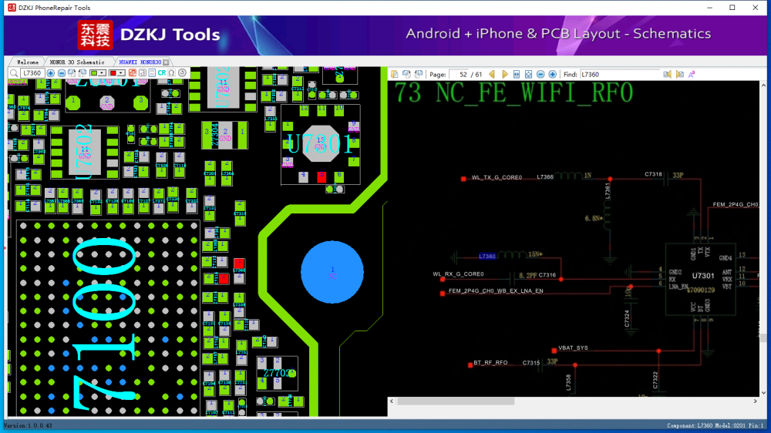
Task: Find previous match in schematic
Action: click(668, 74)
